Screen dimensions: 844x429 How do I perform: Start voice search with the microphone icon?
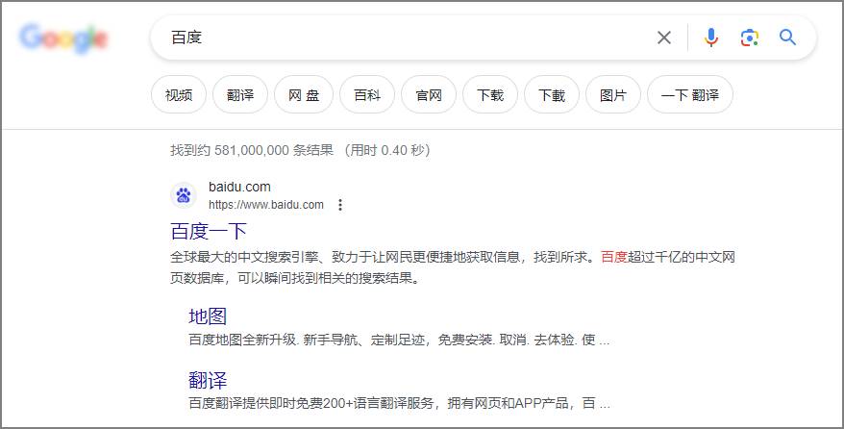(711, 38)
